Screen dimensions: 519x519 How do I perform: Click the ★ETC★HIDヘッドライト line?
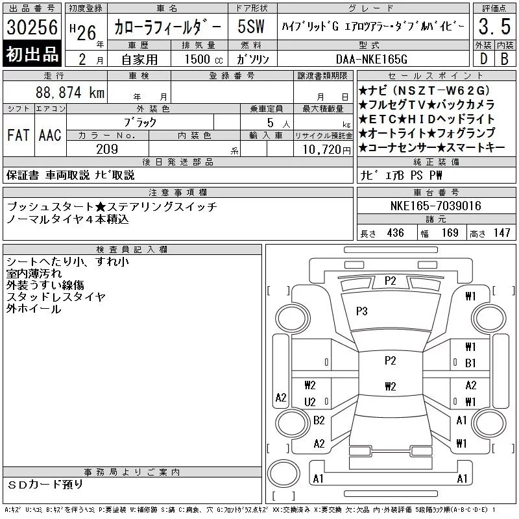(x=427, y=119)
